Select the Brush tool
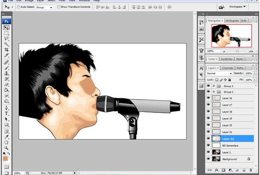This screenshot has height=175, width=260. (x=7, y=68)
